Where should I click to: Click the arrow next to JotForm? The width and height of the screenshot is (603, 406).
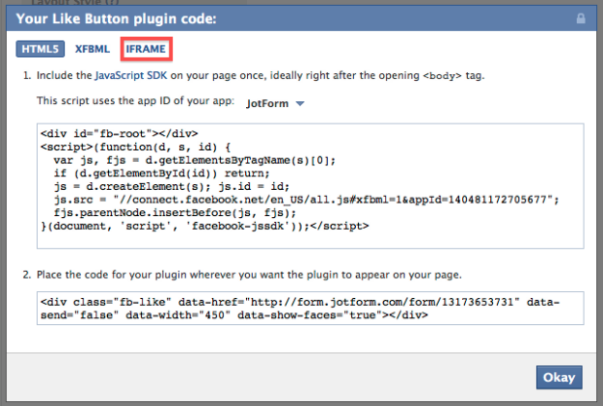300,102
